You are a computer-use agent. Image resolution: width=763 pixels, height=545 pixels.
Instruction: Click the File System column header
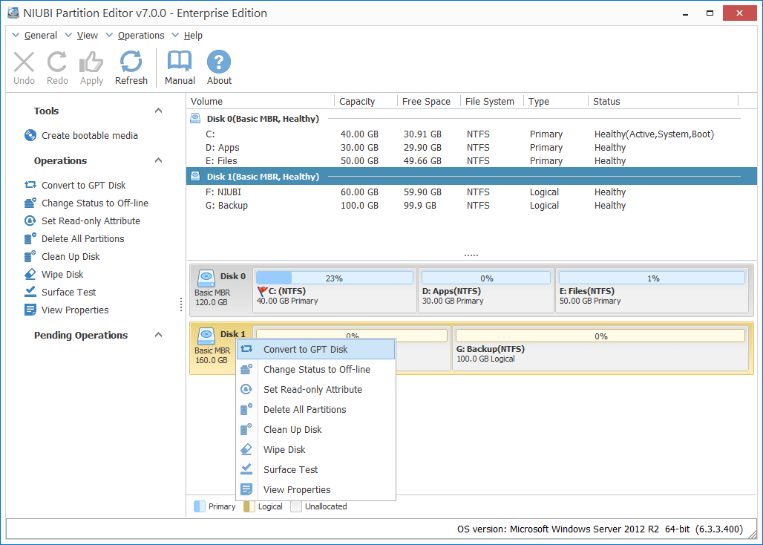point(492,101)
